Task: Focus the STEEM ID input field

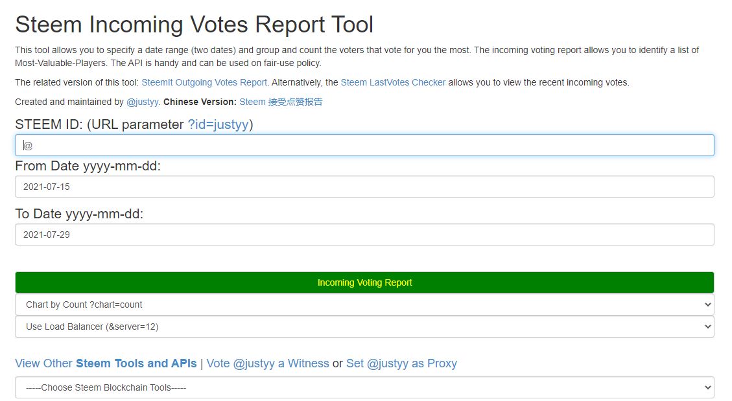Action: (x=364, y=145)
